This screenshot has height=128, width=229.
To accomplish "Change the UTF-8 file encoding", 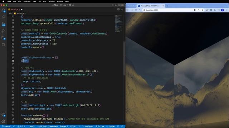I will (x=73, y=127).
